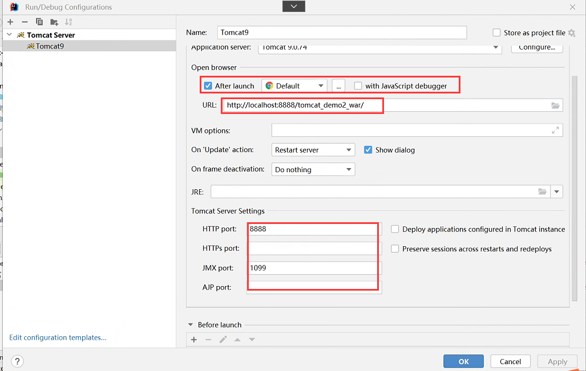Click the JMX port field
This screenshot has height=371, width=586.
(314, 268)
